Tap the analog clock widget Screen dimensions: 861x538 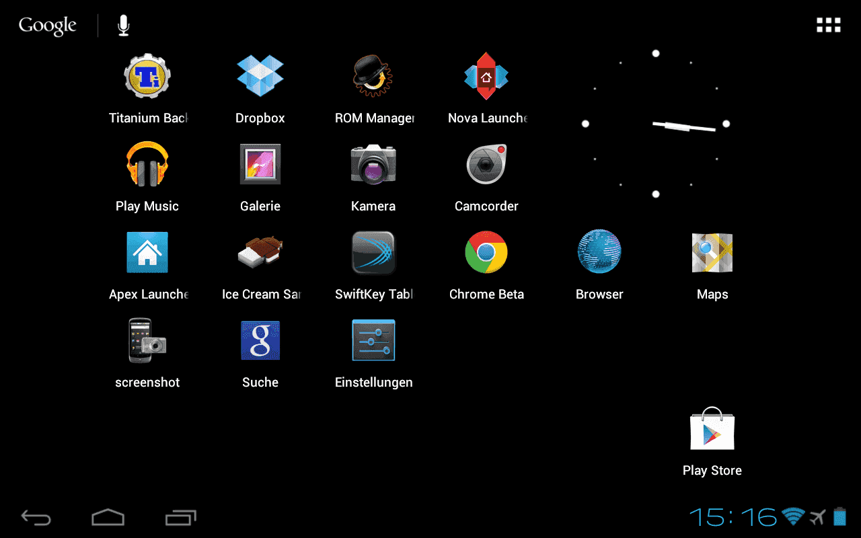656,124
